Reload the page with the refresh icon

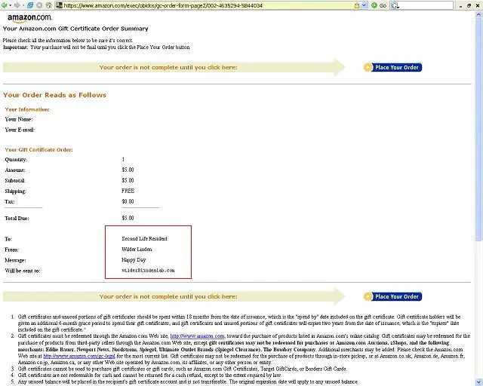30,5
